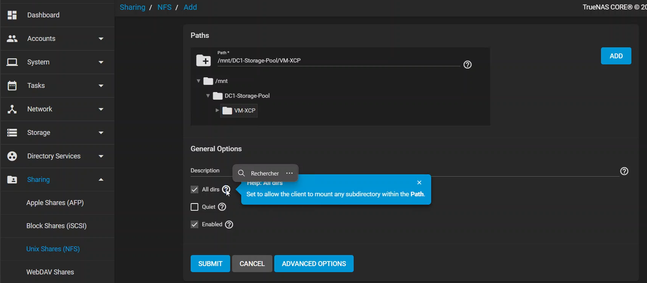Toggle the Enabled checkbox
The image size is (647, 283).
click(194, 225)
